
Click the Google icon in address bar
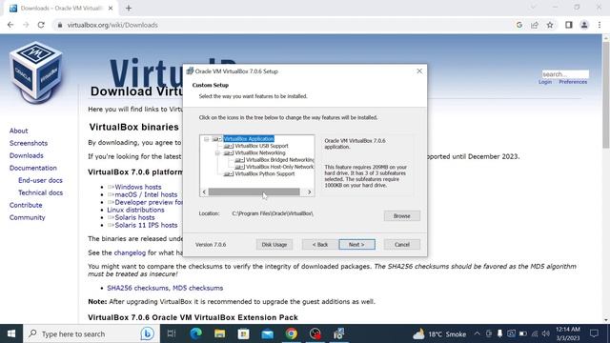coord(518,25)
